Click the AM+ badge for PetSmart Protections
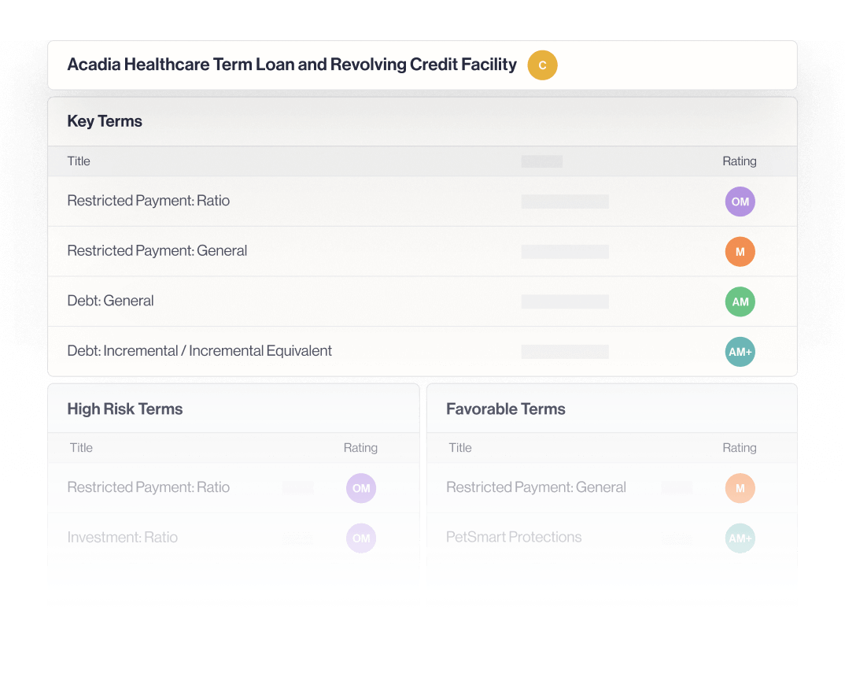Screen dimensions: 845x699 point(740,538)
